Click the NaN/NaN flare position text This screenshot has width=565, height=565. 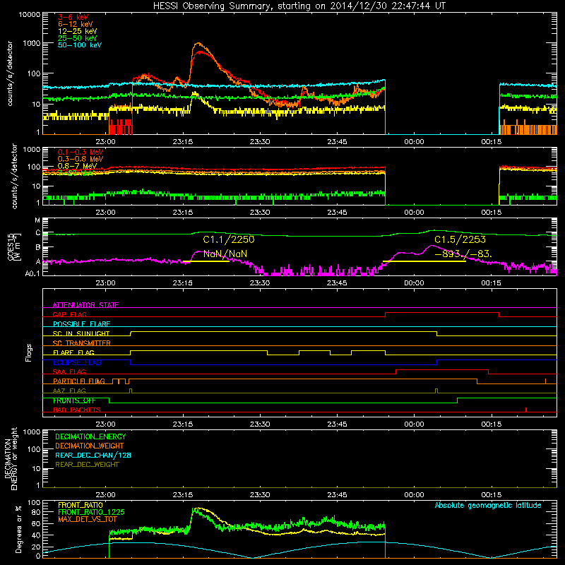click(225, 254)
